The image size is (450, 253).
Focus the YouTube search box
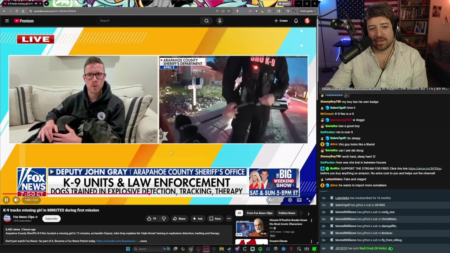149,21
